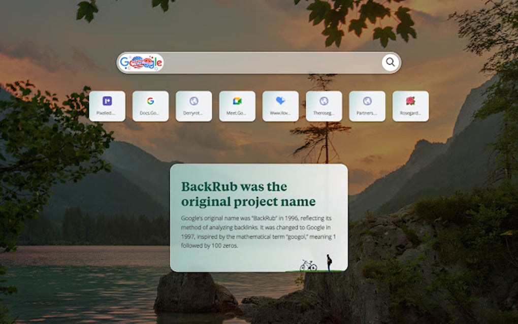Click the Rosegard shortcut label
The width and height of the screenshot is (518, 324).
411,113
